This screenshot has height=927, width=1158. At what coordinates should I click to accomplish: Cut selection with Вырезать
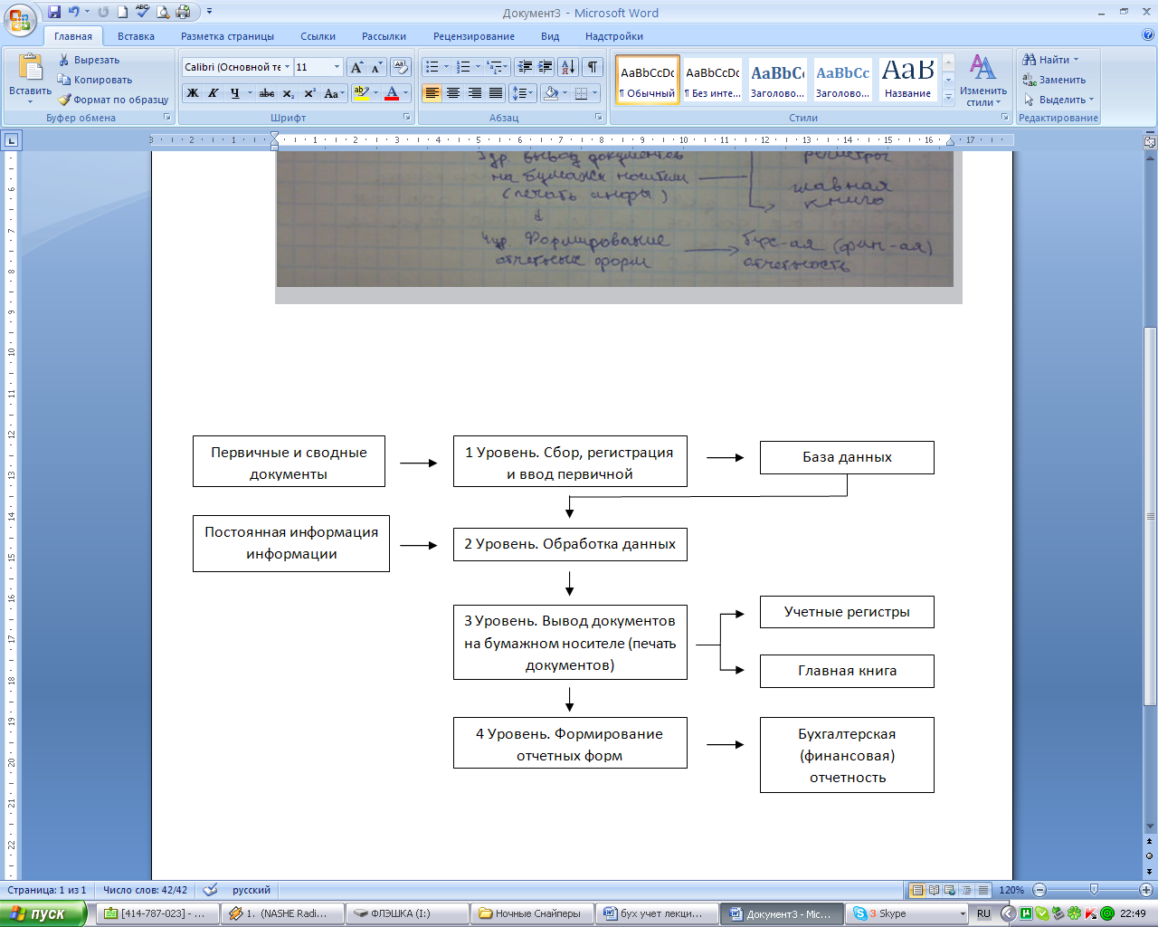coord(89,60)
